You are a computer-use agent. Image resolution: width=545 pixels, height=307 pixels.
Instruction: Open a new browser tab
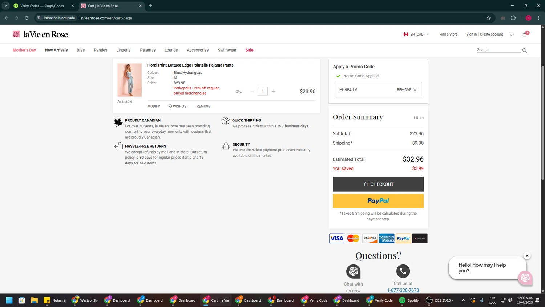click(x=150, y=6)
